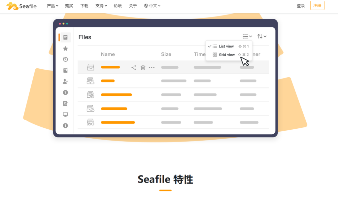Open the sort order dropdown
The image size is (338, 199).
[x=262, y=36]
